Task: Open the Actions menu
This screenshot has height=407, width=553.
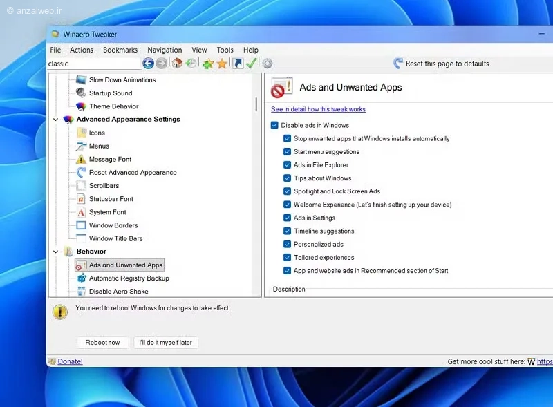Action: pyautogui.click(x=82, y=50)
